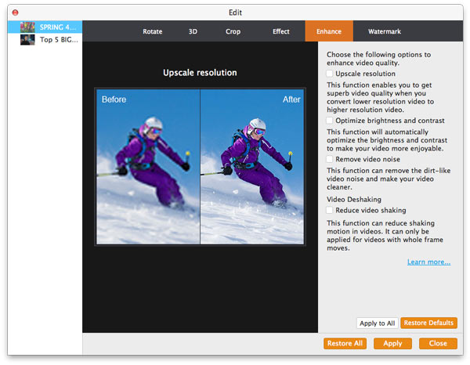
Task: Open the Learn more link
Action: [428, 262]
